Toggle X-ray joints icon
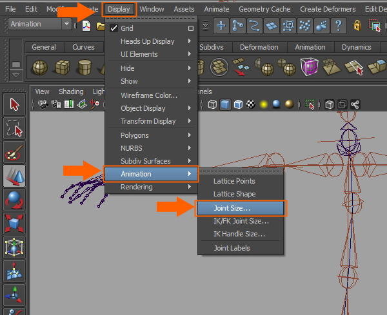 [355, 104]
